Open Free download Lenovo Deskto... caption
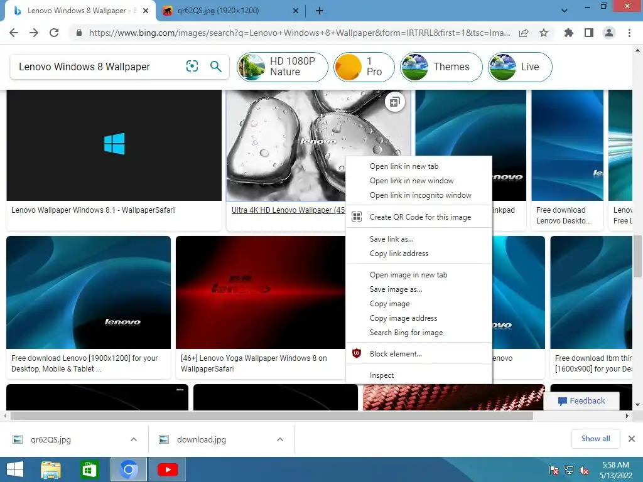643x482 pixels. [563, 215]
